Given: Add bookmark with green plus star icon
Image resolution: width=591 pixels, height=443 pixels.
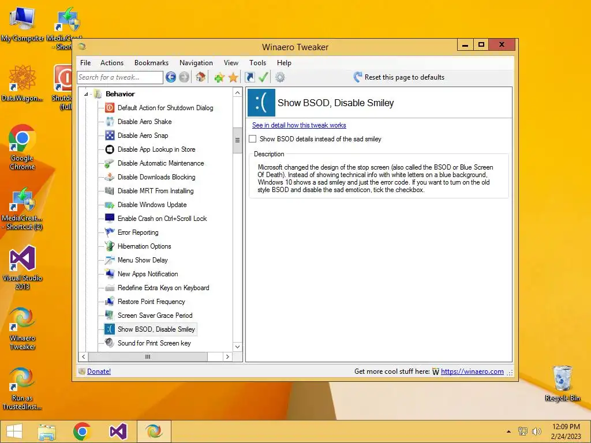Looking at the screenshot, I should (219, 78).
